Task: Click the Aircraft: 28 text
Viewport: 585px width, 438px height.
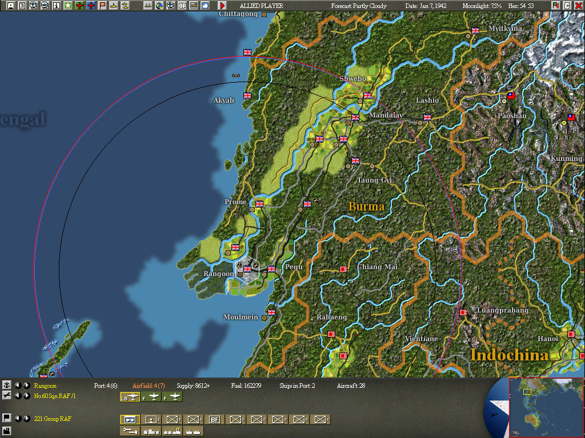Action: click(x=351, y=386)
